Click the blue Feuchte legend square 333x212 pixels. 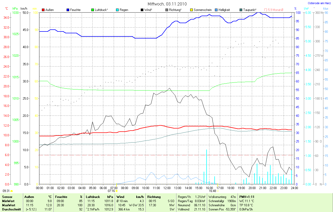(68, 10)
